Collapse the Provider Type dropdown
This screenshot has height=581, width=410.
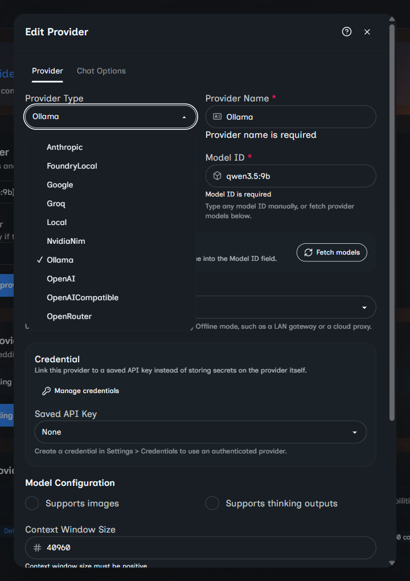[x=110, y=117]
